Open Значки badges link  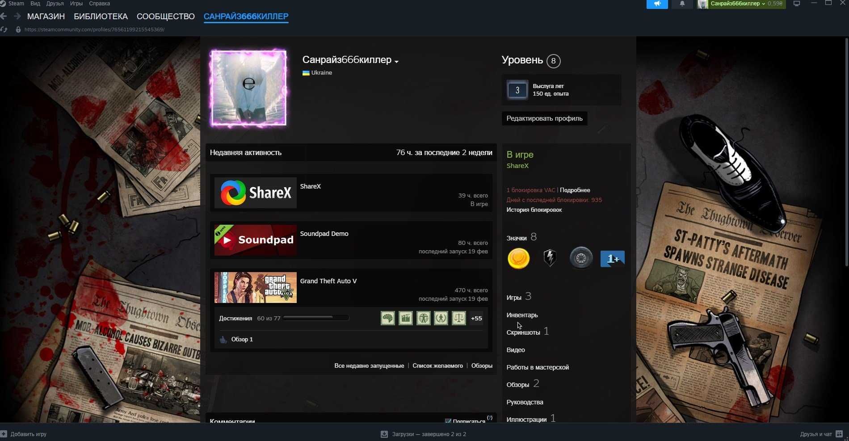pyautogui.click(x=517, y=238)
